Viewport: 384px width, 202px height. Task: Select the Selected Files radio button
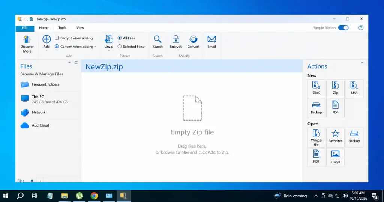pos(120,46)
